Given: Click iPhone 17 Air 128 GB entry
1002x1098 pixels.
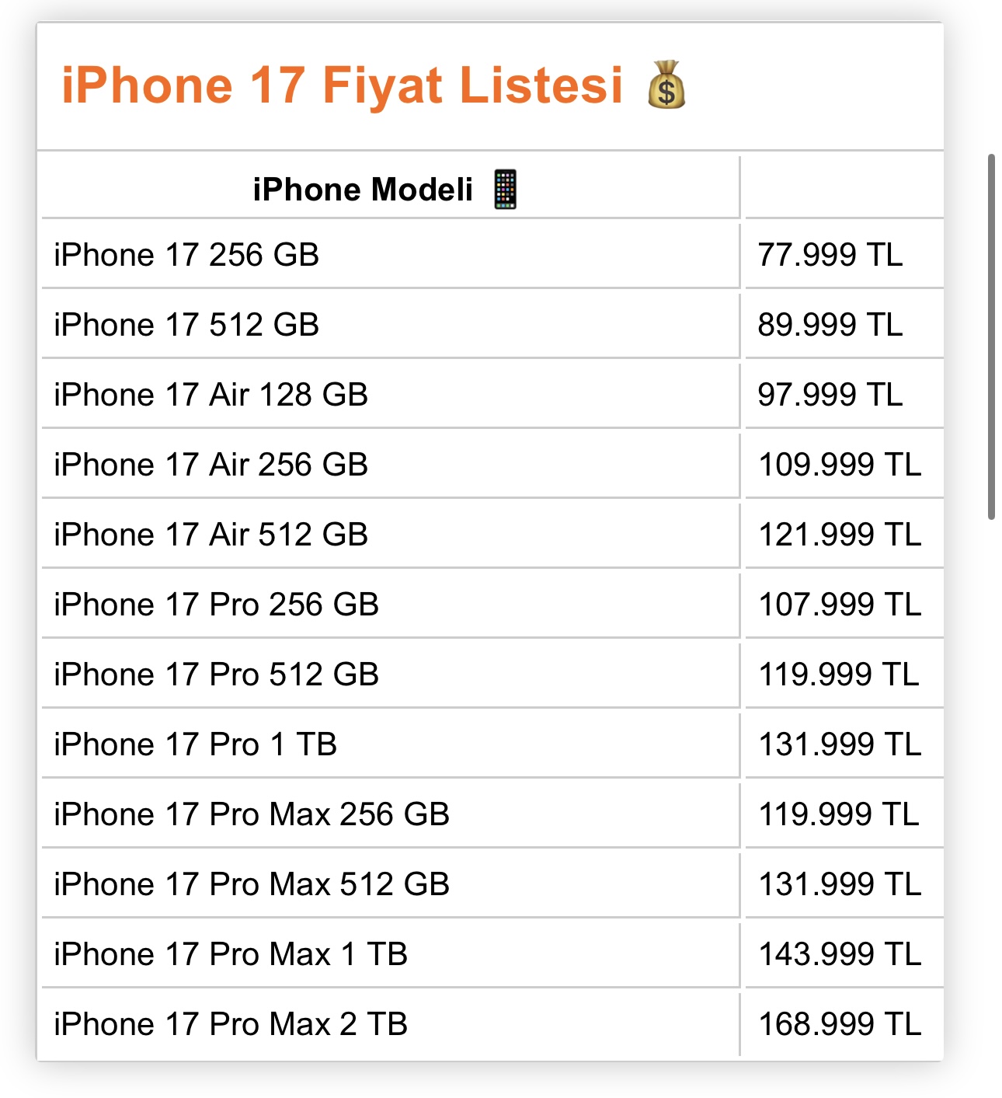Looking at the screenshot, I should (x=210, y=395).
